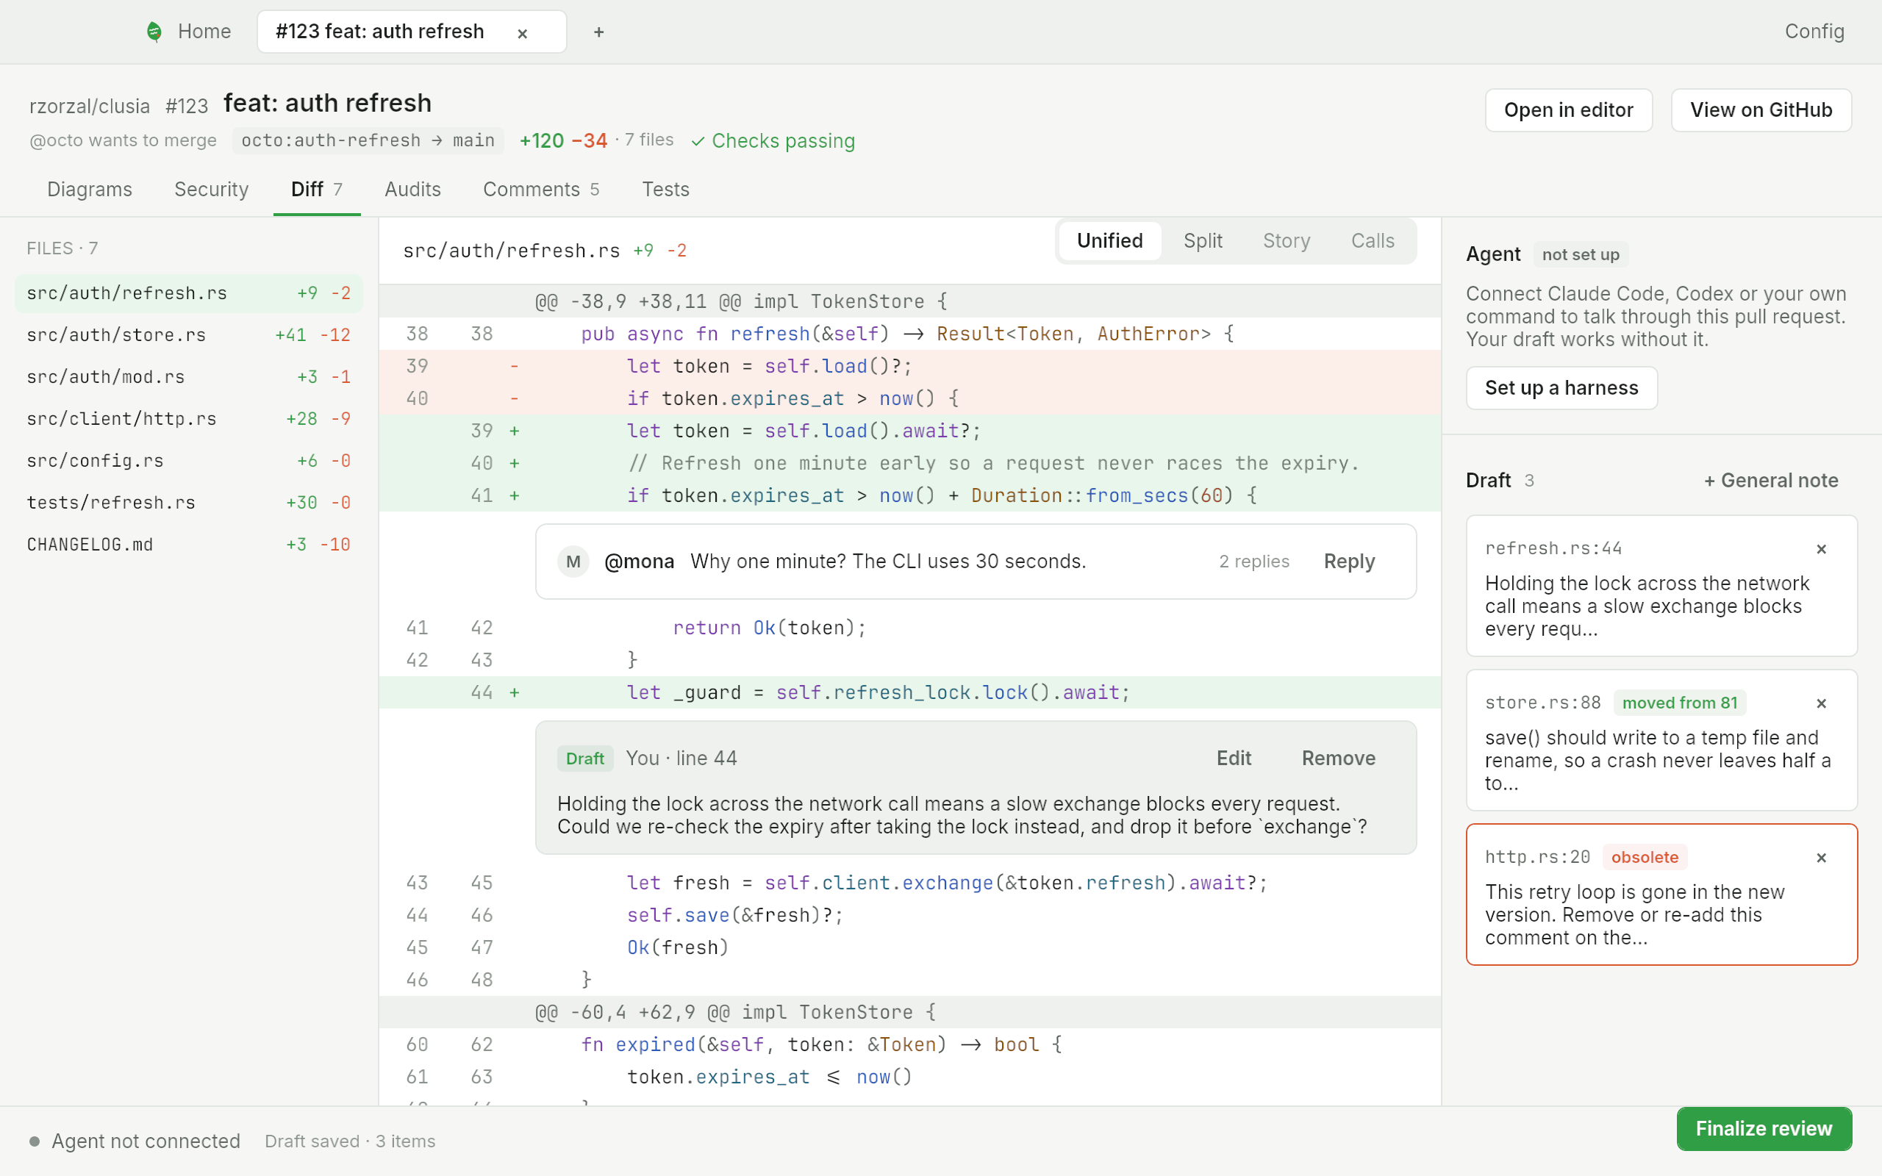This screenshot has width=1882, height=1176.
Task: Open the Comments tab
Action: point(541,190)
